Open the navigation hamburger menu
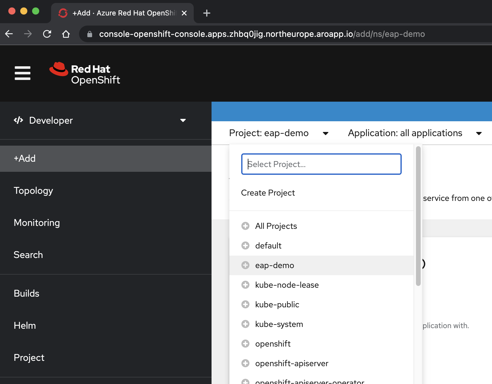The width and height of the screenshot is (492, 384). coord(22,73)
